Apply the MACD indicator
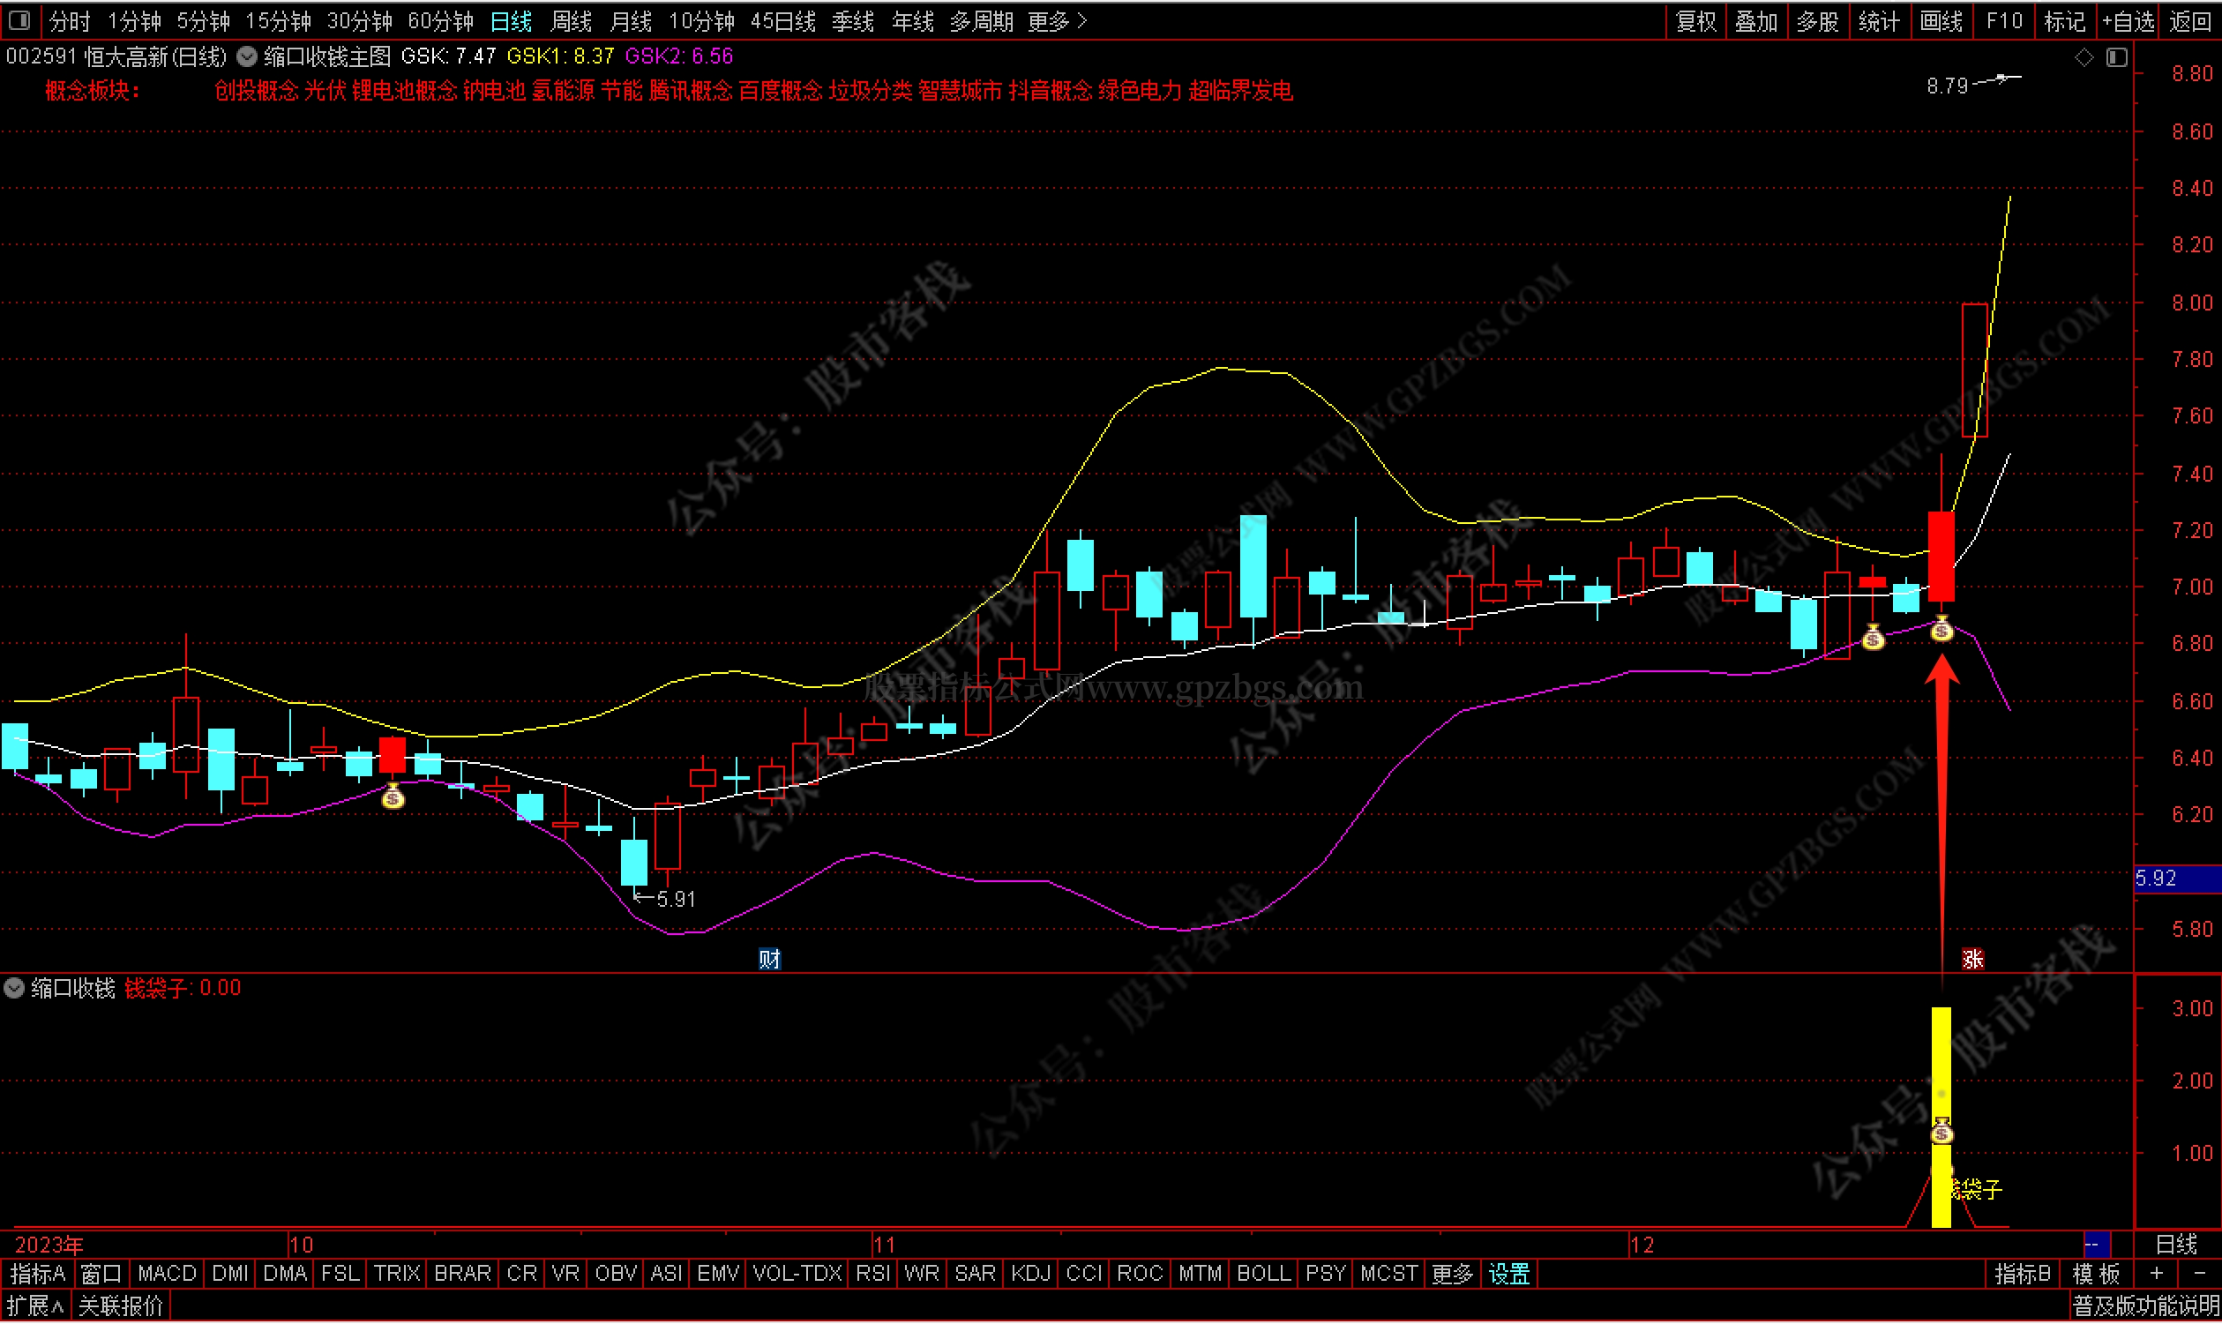Image resolution: width=2222 pixels, height=1324 pixels. coord(167,1275)
